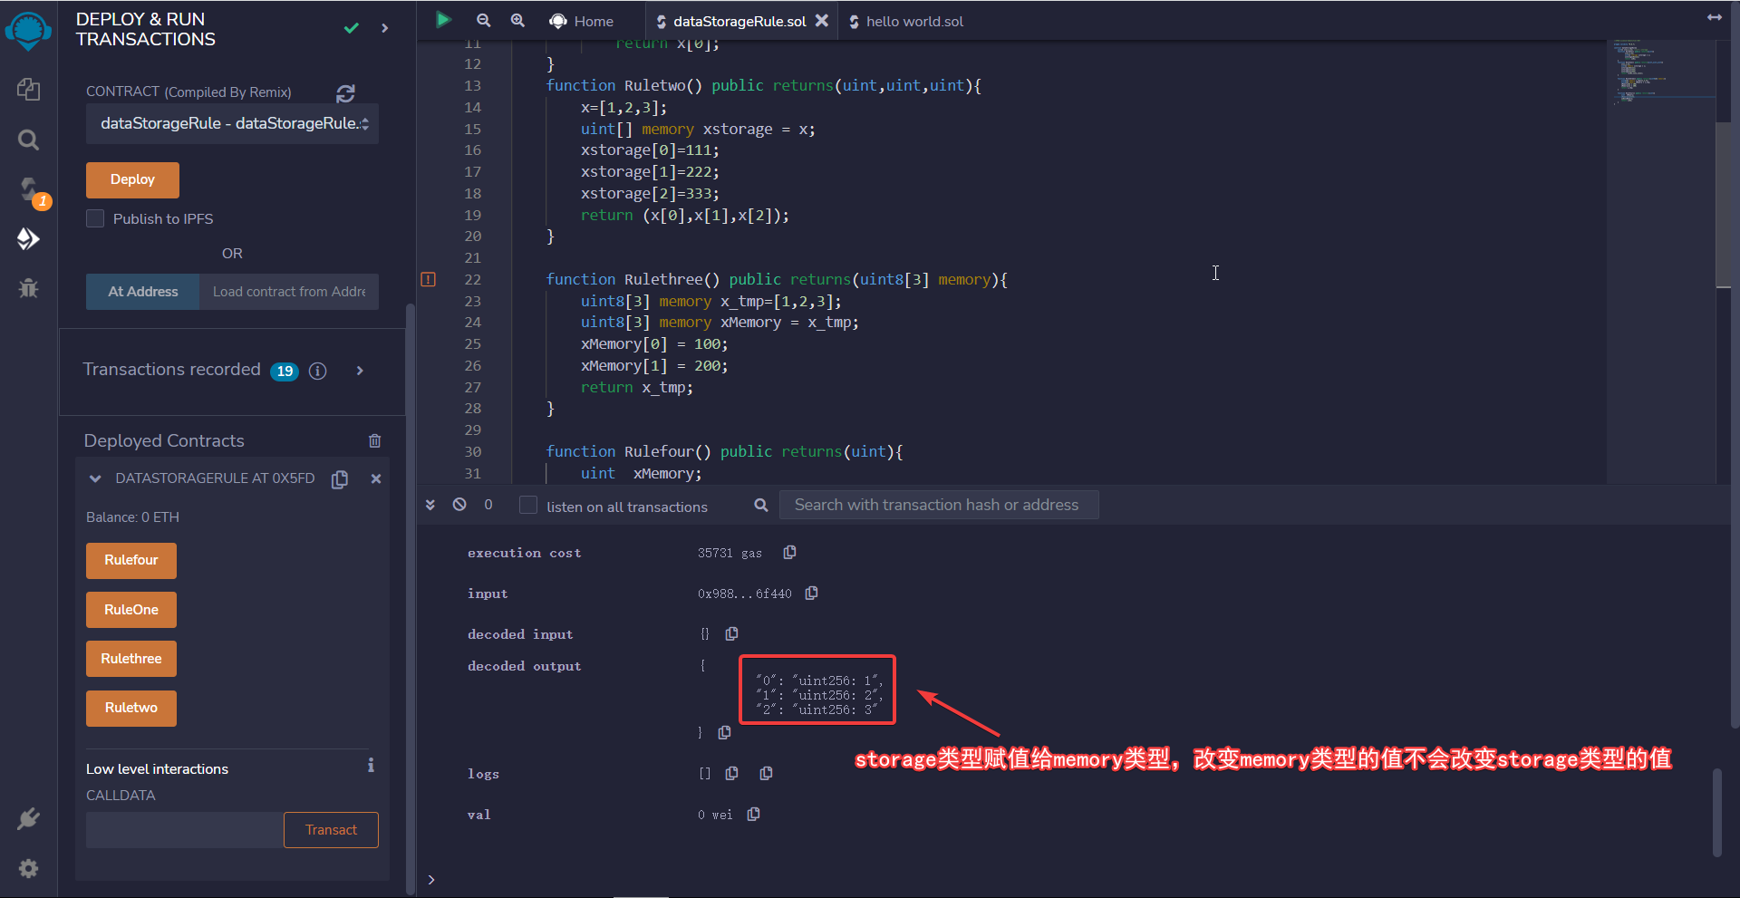Screen dimensions: 1740x898
Task: Delete all deployed contracts trash icon
Action: [374, 441]
